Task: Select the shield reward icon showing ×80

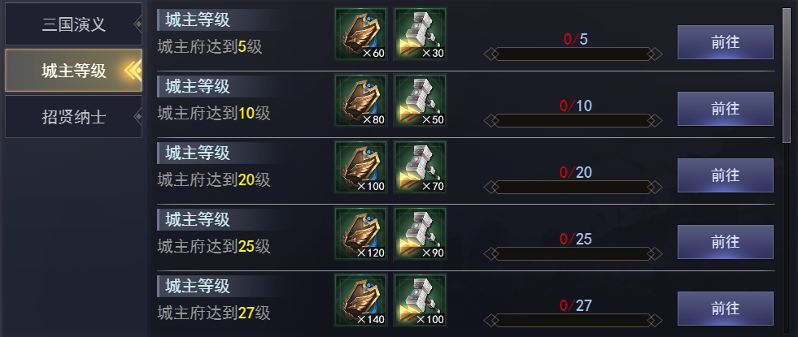Action: [x=361, y=100]
